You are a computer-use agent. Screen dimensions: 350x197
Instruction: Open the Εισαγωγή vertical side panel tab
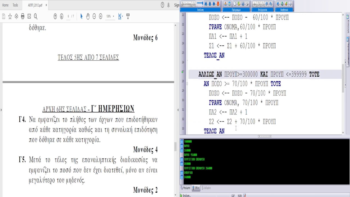pyautogui.click(x=348, y=24)
